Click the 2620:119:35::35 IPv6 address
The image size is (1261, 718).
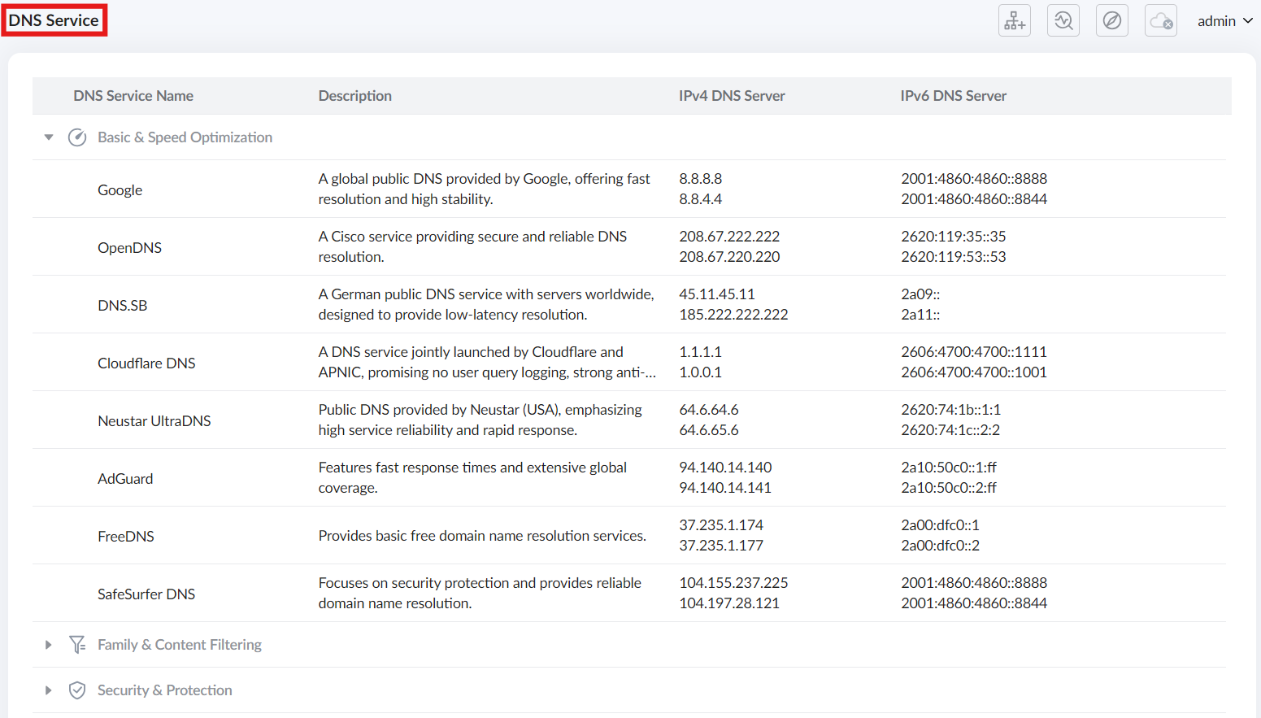pos(953,237)
